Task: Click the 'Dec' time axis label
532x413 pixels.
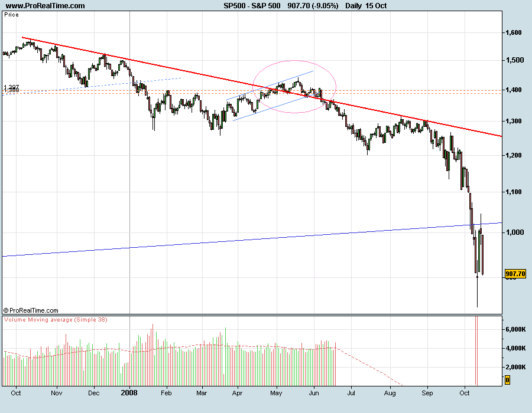Action: point(93,393)
